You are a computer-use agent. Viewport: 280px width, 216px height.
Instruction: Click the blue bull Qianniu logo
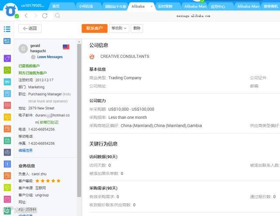coord(10,10)
